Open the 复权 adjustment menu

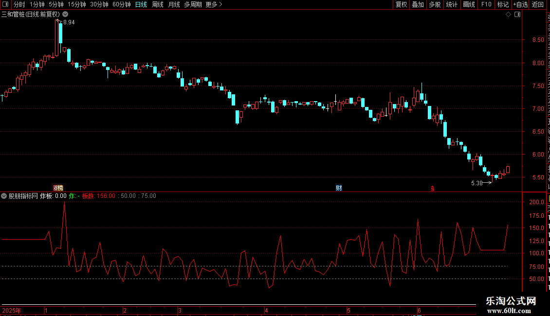tap(401, 4)
